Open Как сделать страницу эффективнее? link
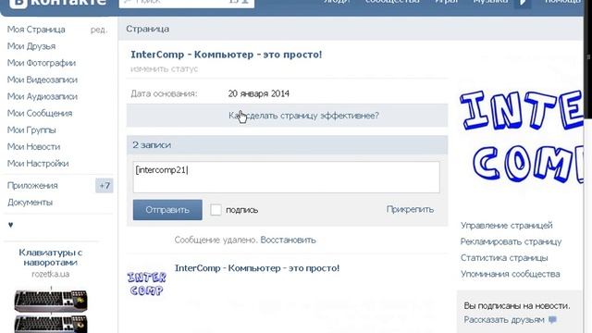Screen dimensions: 592x333 coord(303,116)
